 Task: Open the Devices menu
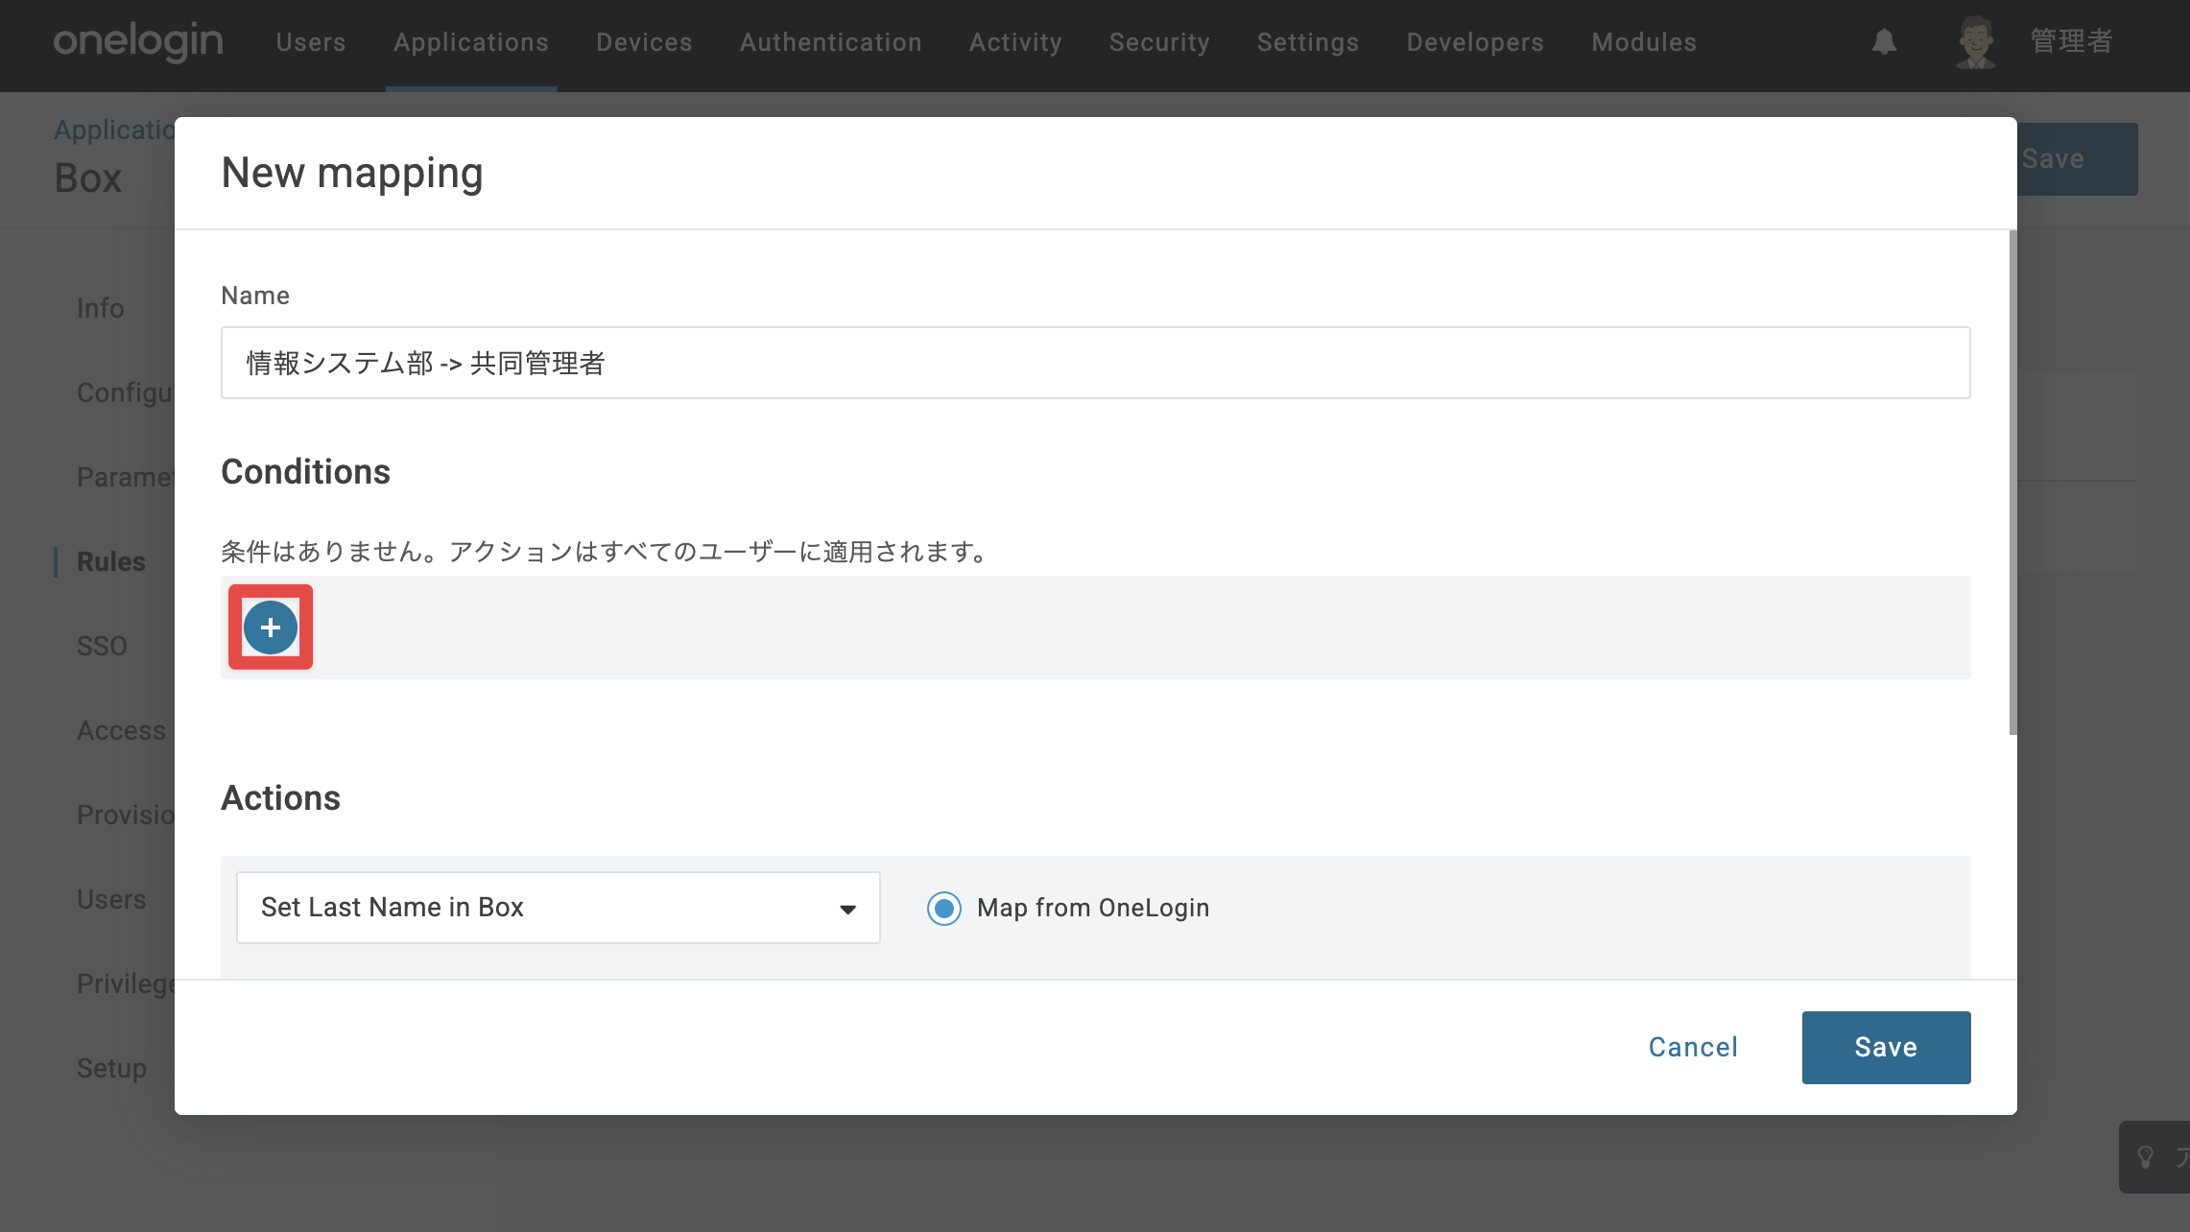(x=644, y=42)
